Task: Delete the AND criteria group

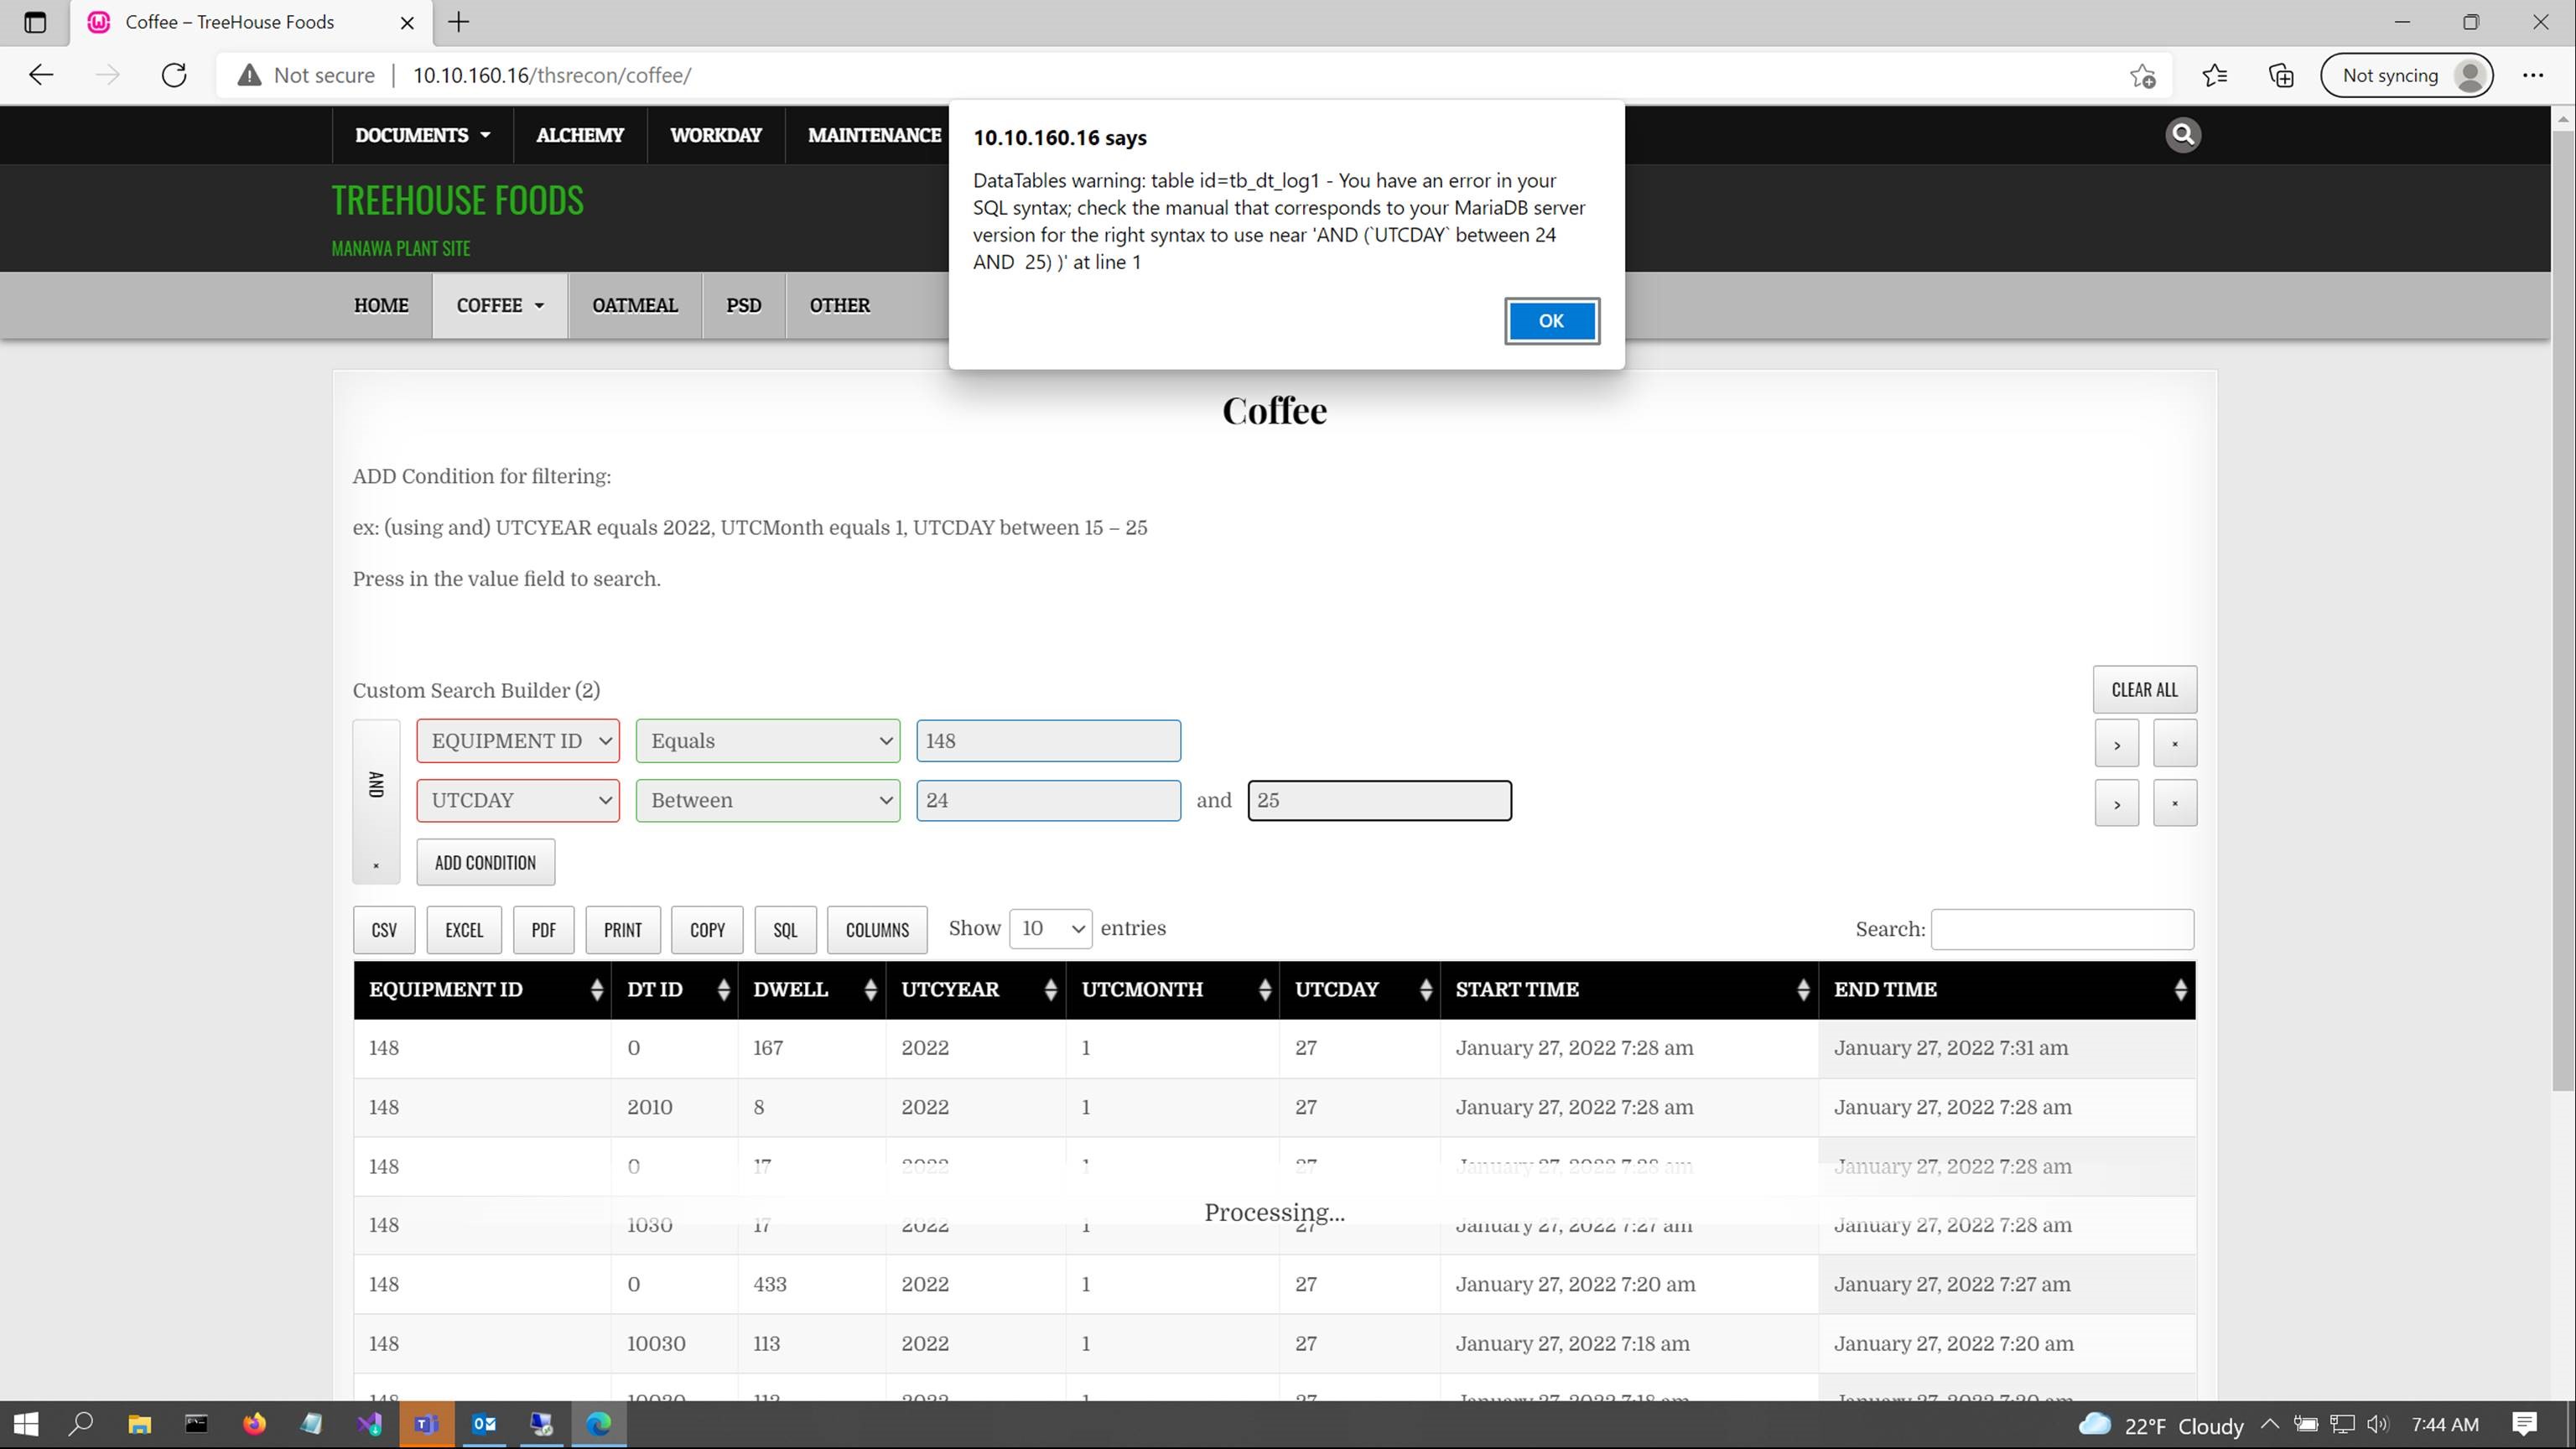Action: point(376,866)
